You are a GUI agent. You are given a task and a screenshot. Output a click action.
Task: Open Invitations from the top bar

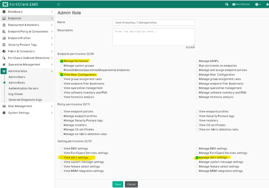point(241,4)
